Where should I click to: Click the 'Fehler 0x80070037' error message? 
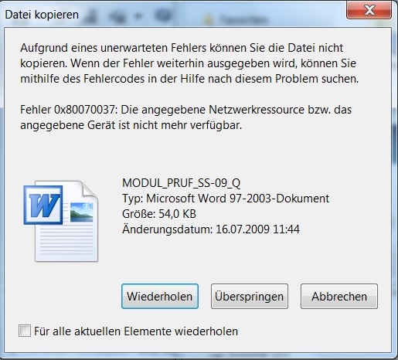186,117
